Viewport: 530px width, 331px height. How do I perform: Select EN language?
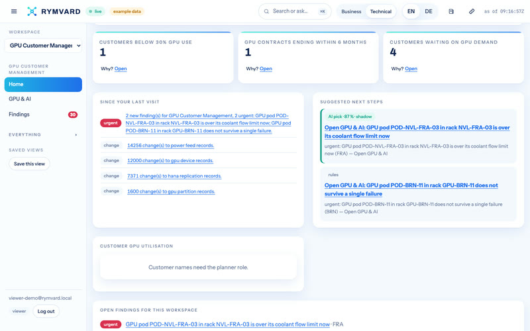411,11
